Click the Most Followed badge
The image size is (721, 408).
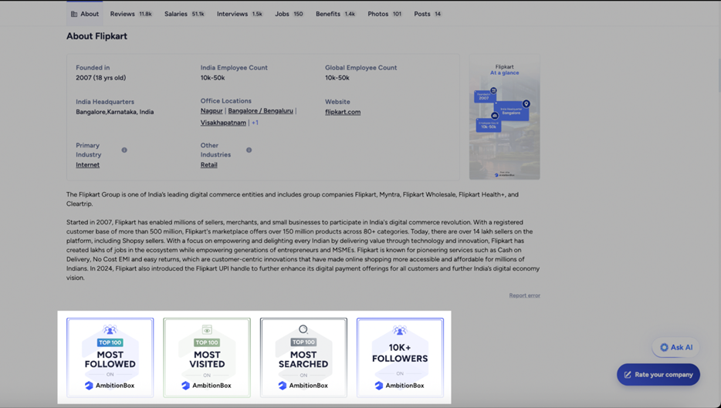click(110, 357)
